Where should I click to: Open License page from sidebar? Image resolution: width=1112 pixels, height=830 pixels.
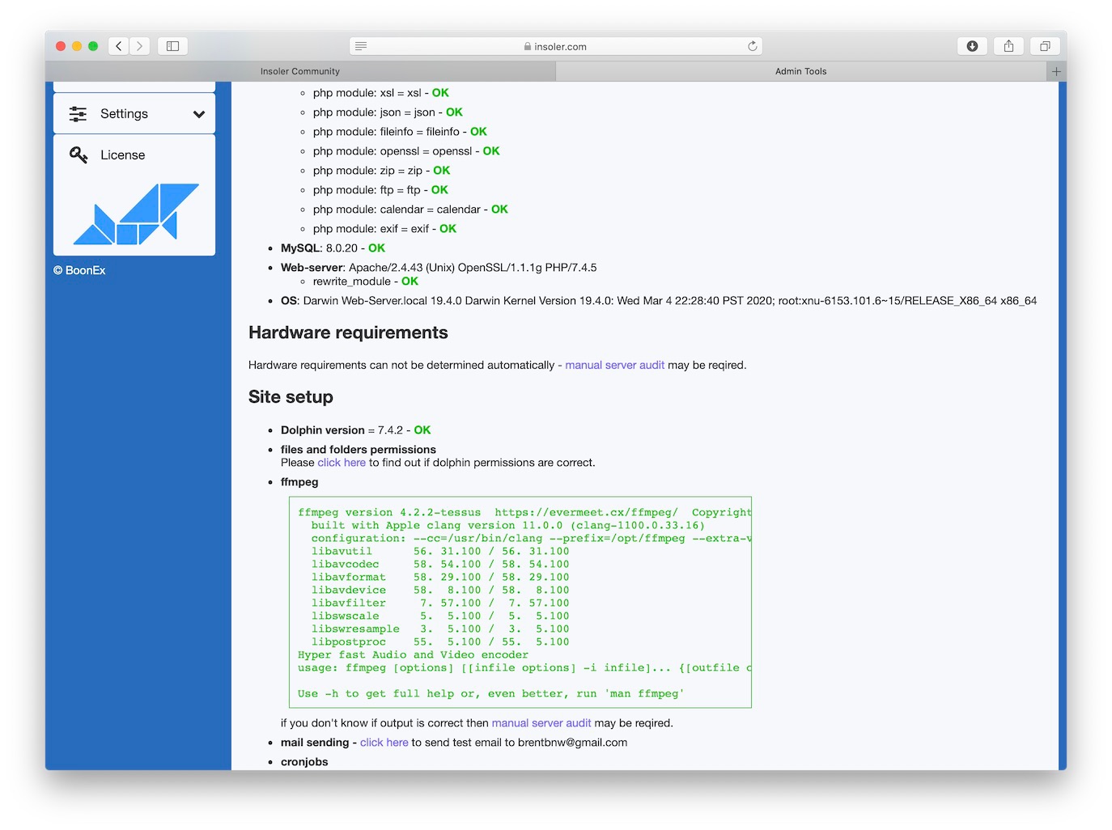[x=123, y=155]
